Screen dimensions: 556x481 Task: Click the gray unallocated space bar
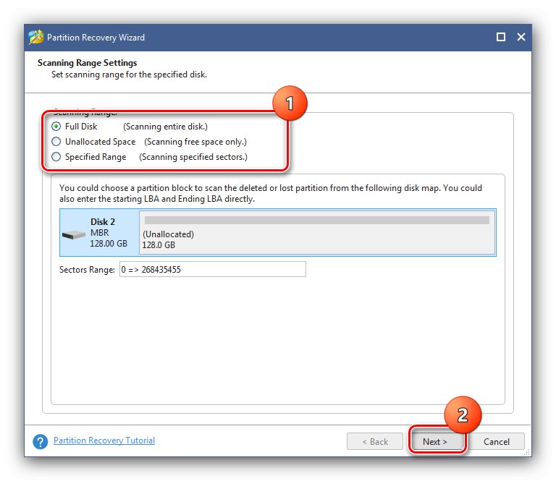click(x=316, y=220)
